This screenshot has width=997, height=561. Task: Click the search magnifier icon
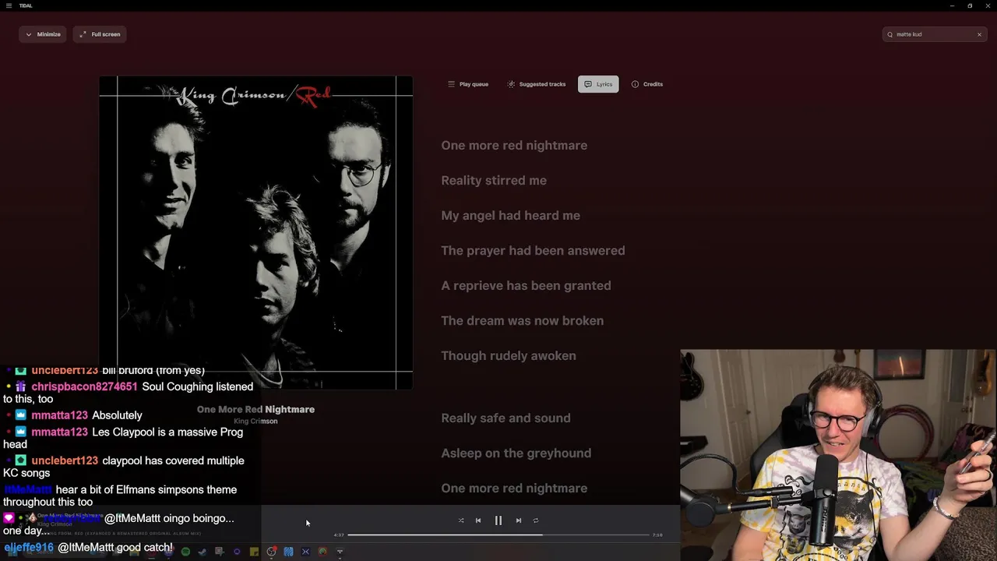pyautogui.click(x=890, y=34)
